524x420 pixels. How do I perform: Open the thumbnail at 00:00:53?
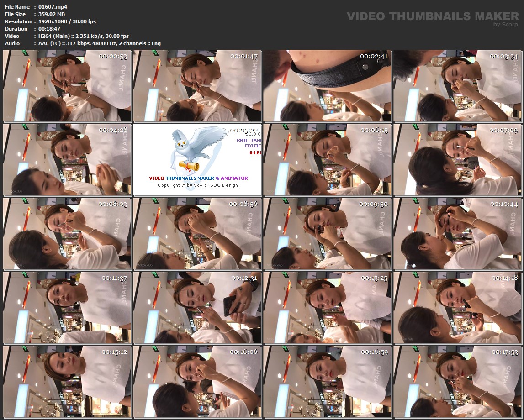pyautogui.click(x=67, y=86)
